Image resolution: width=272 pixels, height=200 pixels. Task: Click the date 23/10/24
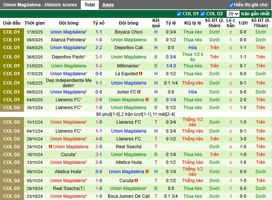point(34,196)
